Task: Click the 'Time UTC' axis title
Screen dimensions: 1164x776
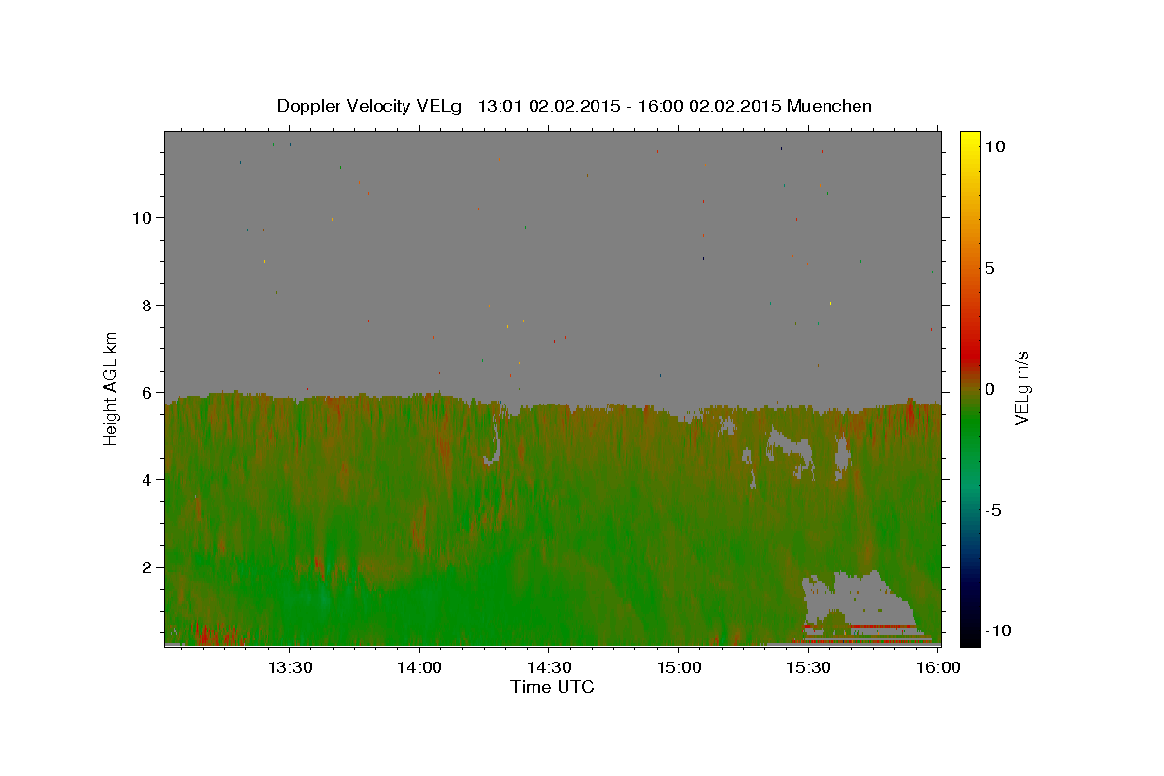Action: [x=552, y=687]
